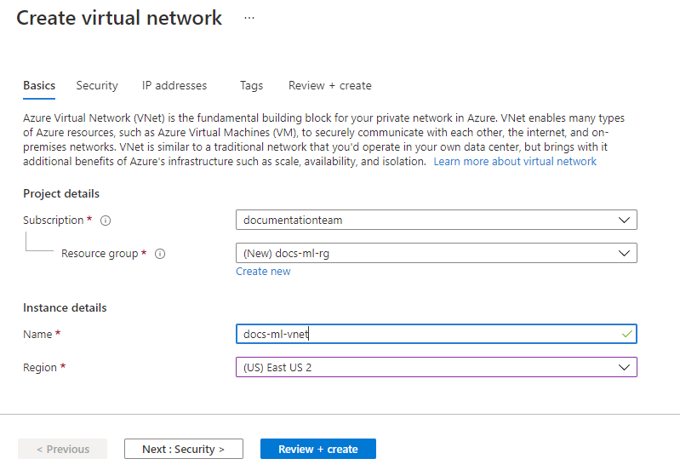680x476 pixels.
Task: Click the Next : Security button
Action: click(x=183, y=449)
